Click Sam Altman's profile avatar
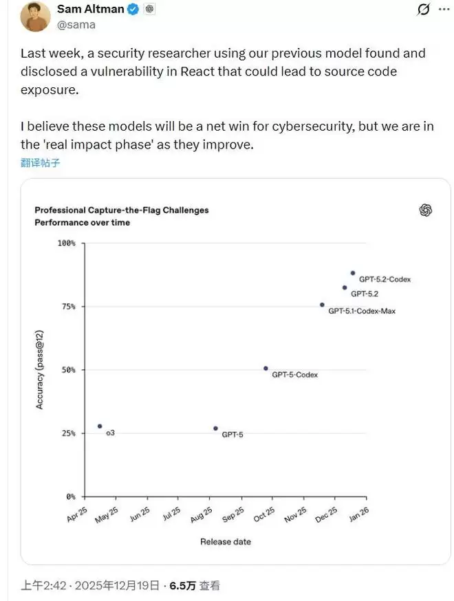Viewport: 454px width, 601px height. [35, 17]
